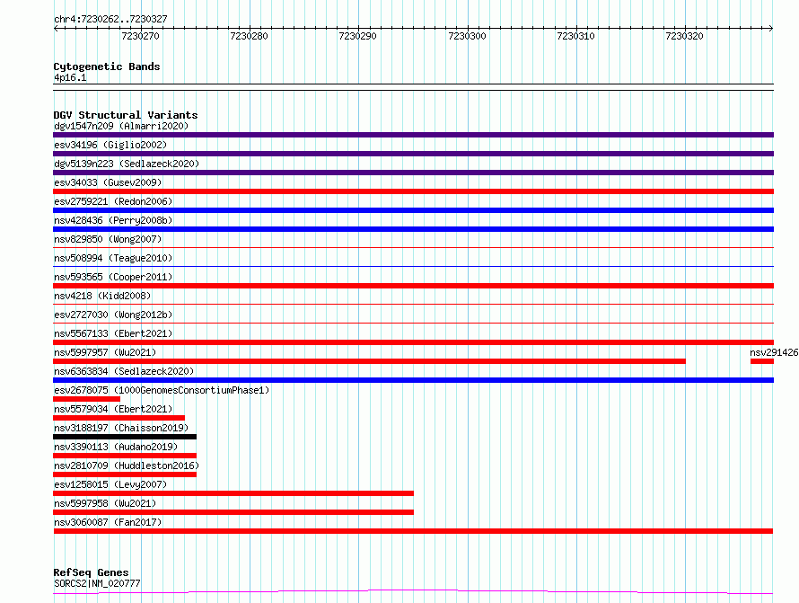This screenshot has width=799, height=603.
Task: Click the magenta SORCS2 gene line
Action: [413, 592]
